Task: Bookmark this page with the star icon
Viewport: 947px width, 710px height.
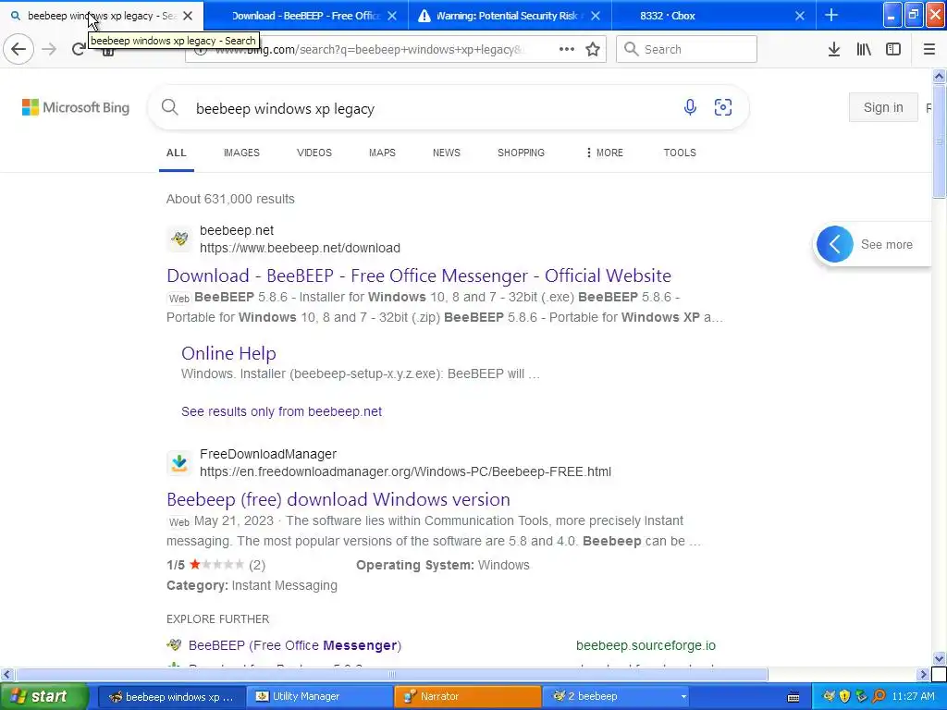Action: click(593, 49)
